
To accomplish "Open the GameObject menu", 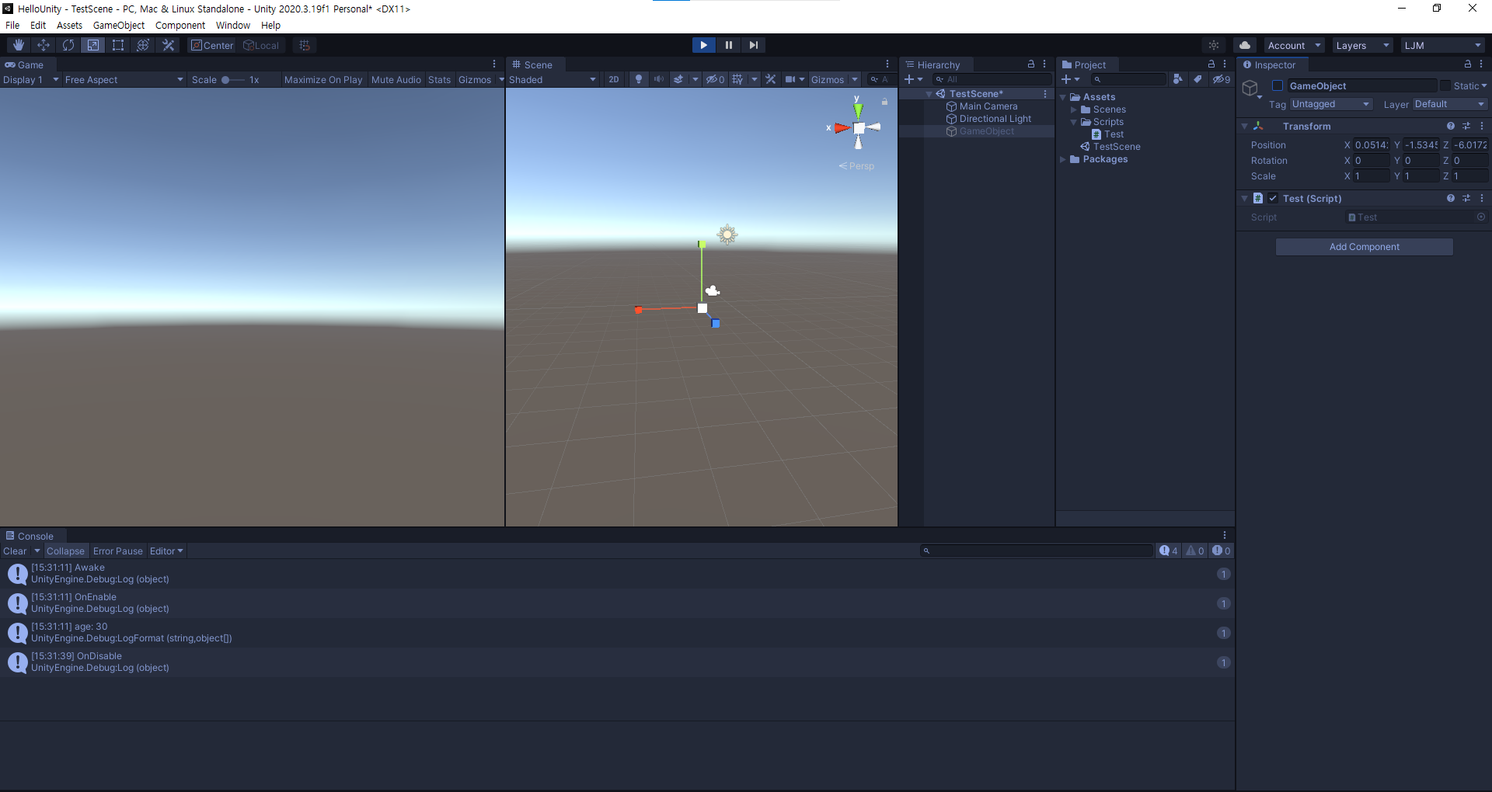I will pos(119,25).
